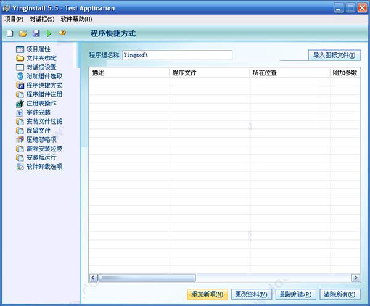Maximize the YingInstall window
This screenshot has width=370, height=306.
pos(350,8)
